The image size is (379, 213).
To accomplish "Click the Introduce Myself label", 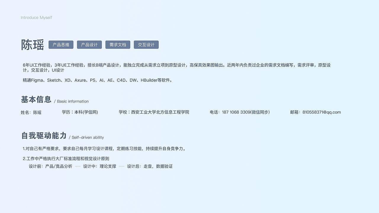I will point(36,17).
